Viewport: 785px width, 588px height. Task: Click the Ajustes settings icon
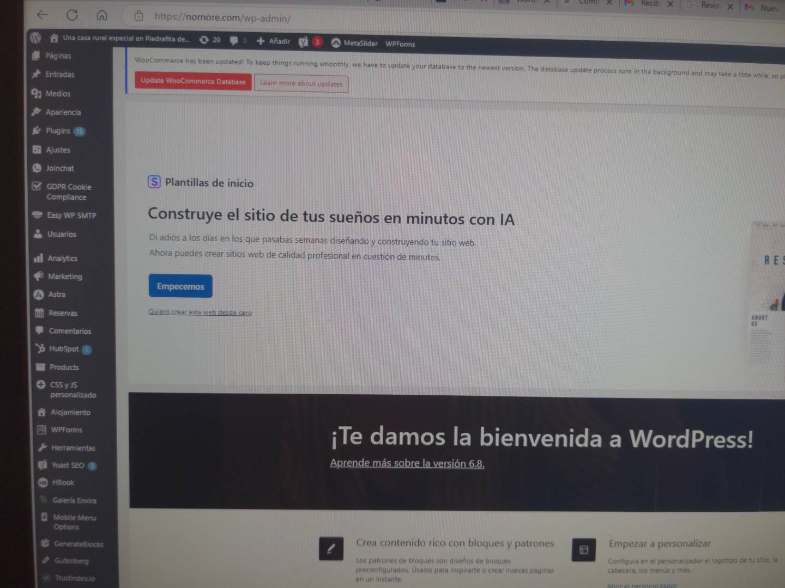[x=37, y=149]
